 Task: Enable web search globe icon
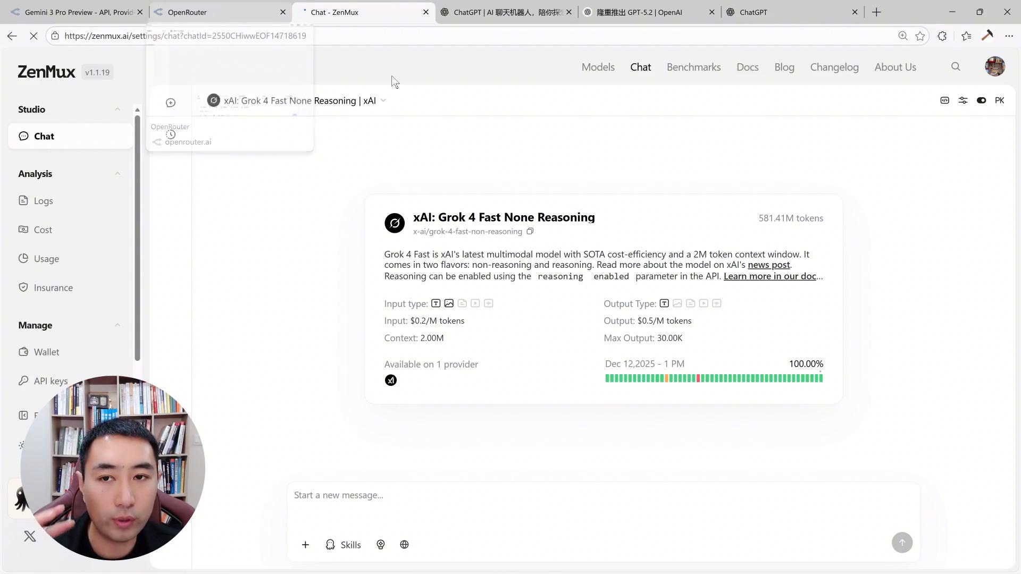click(404, 545)
